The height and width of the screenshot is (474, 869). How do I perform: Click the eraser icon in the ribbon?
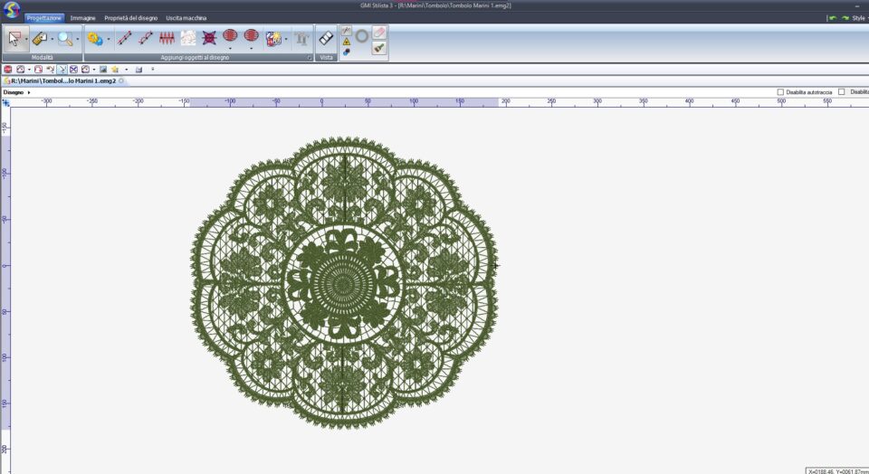point(379,32)
